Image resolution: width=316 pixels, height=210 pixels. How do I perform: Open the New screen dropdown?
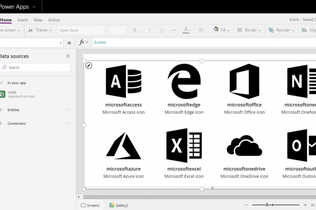[x=10, y=30]
